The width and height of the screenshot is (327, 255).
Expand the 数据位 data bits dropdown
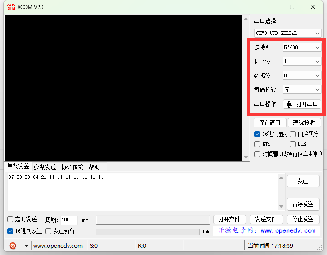(x=302, y=75)
